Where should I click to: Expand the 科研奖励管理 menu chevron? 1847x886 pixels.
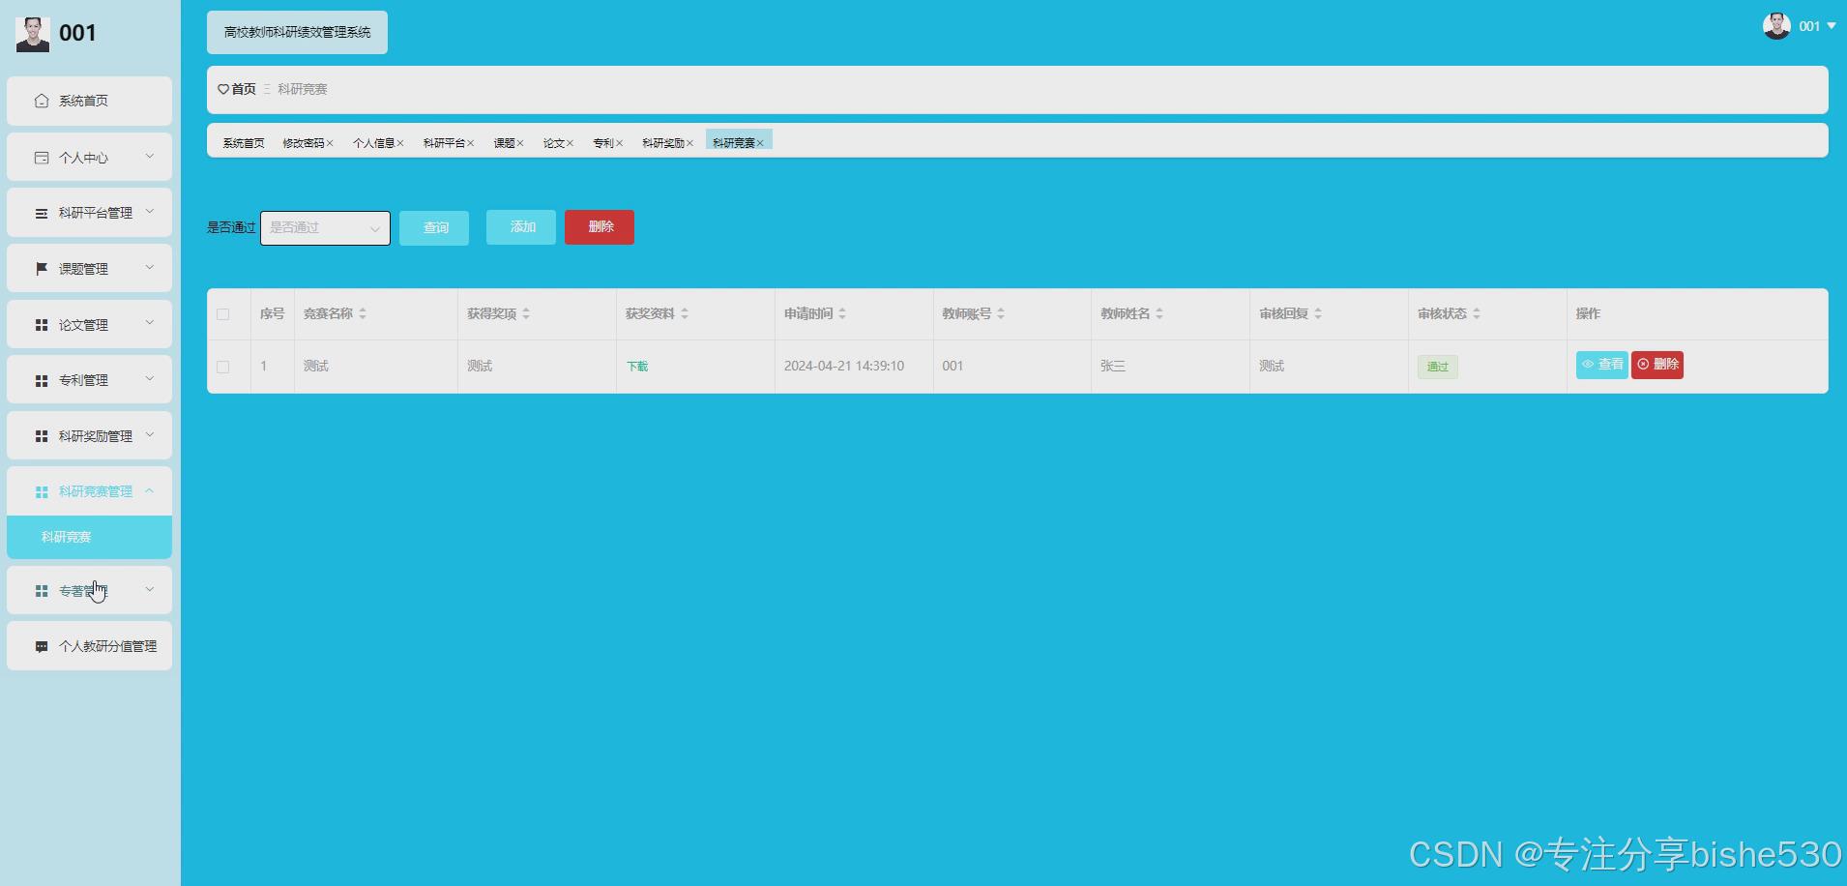(150, 434)
